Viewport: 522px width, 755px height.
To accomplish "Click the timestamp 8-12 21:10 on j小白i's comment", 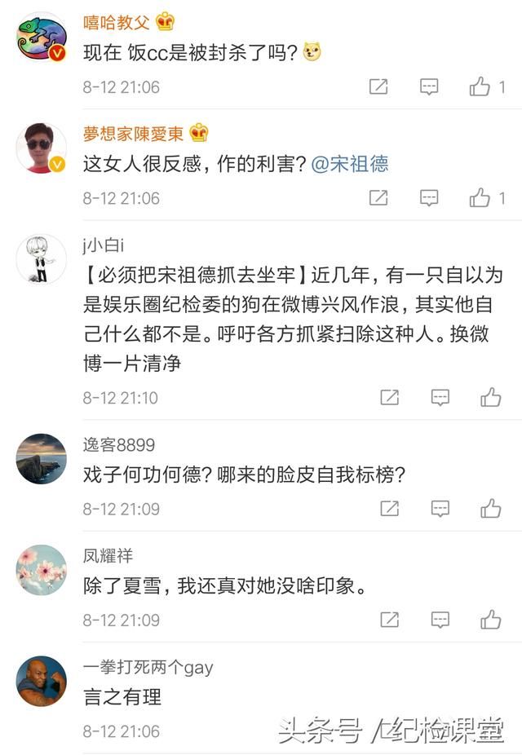I will (122, 398).
